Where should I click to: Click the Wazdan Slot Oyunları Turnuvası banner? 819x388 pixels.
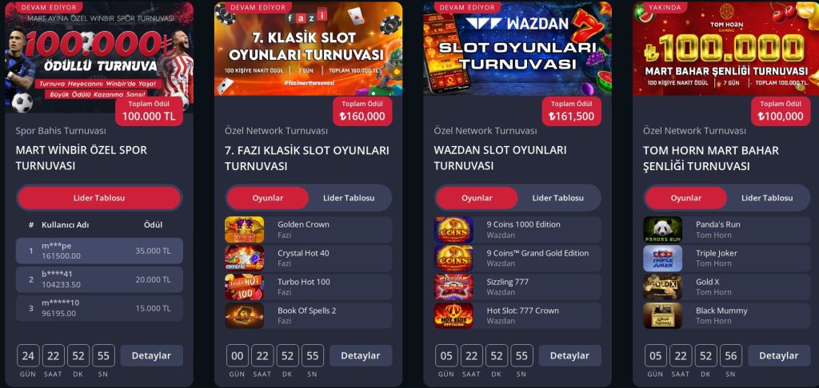click(517, 49)
